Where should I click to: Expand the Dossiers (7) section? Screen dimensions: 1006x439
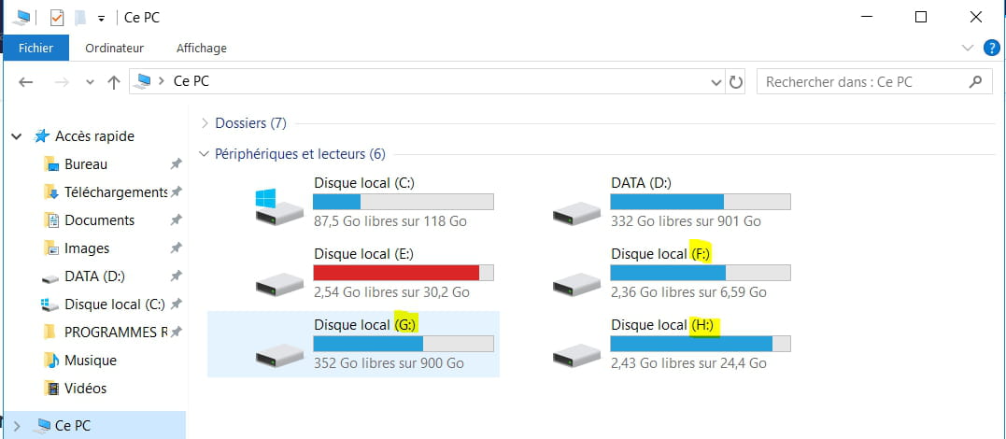pyautogui.click(x=205, y=122)
